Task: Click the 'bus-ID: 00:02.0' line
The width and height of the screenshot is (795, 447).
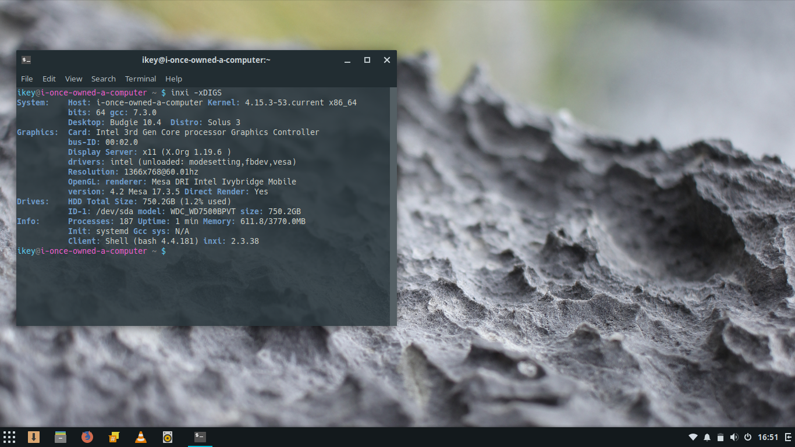Action: (103, 142)
